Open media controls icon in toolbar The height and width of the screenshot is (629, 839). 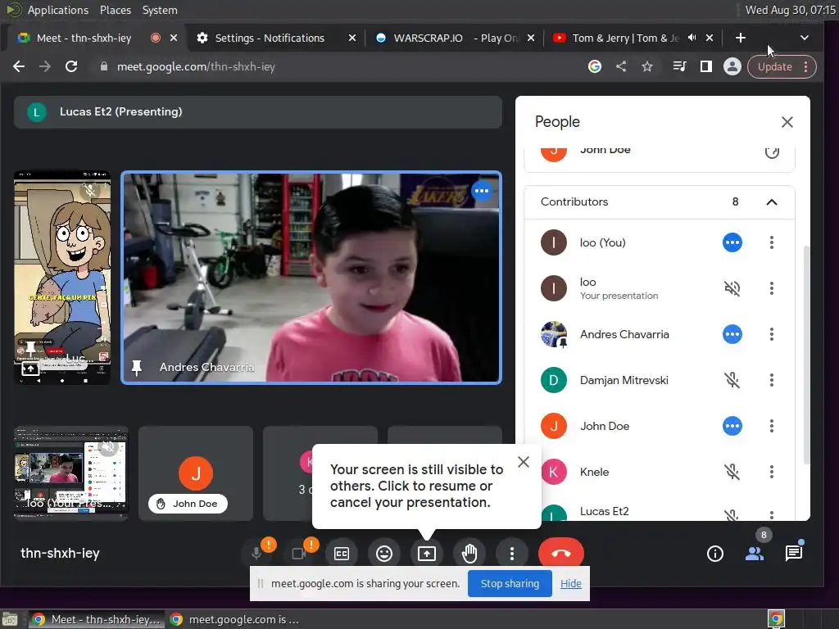tap(679, 66)
